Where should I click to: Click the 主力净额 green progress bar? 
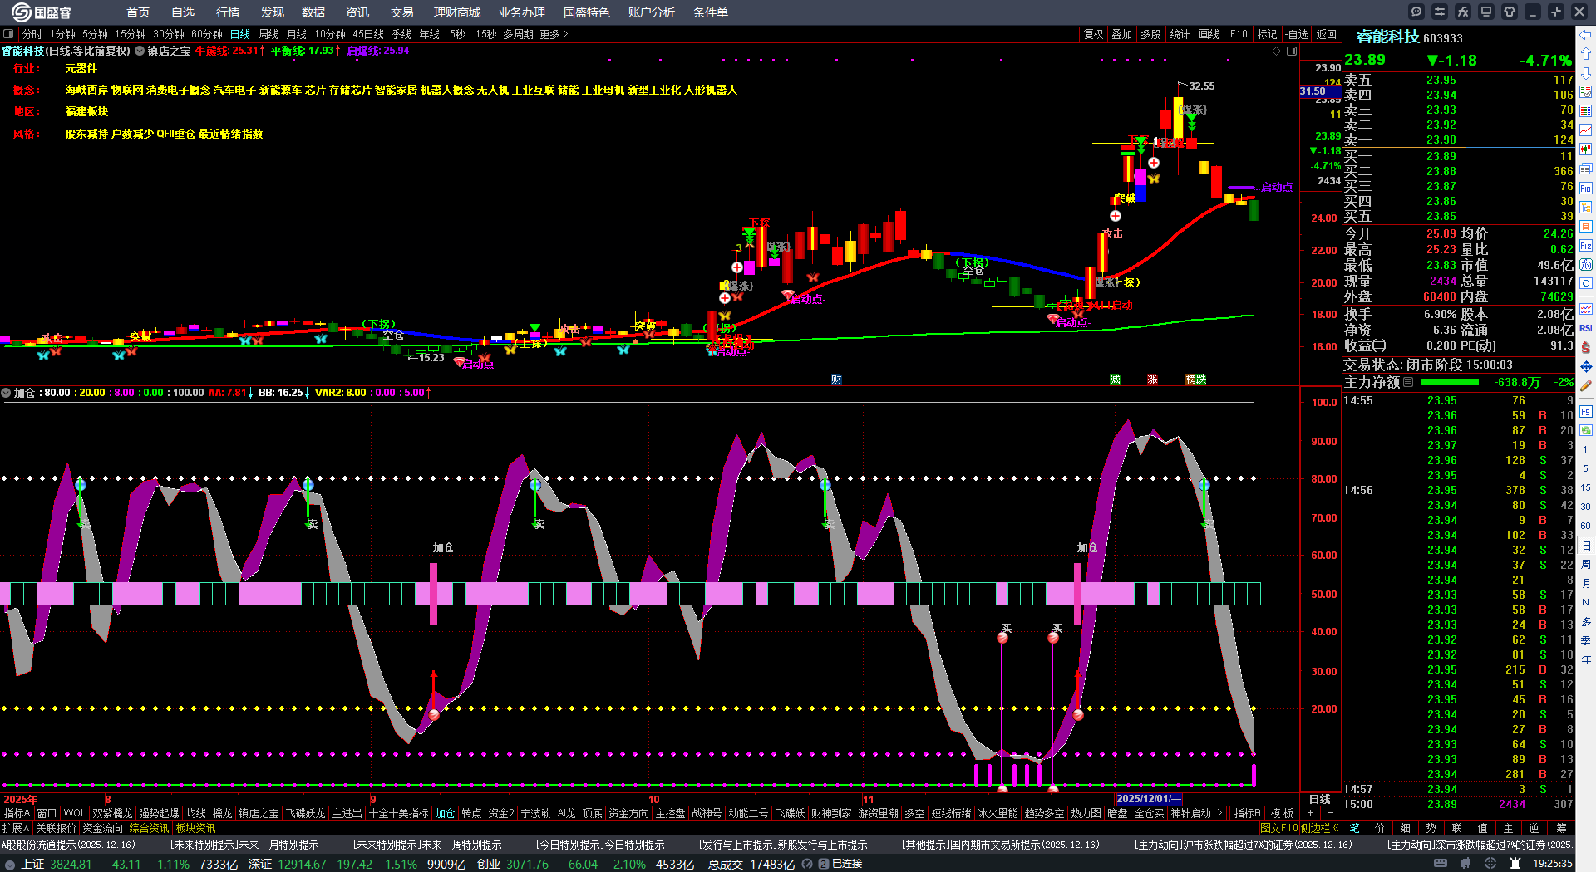(1450, 382)
